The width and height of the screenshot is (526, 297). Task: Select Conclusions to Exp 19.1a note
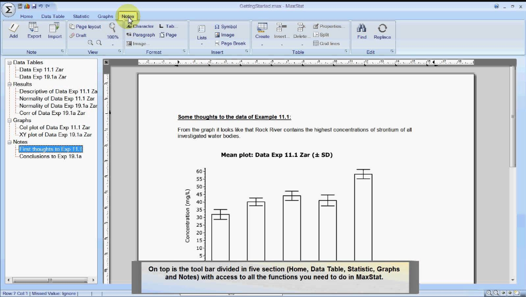(x=50, y=156)
